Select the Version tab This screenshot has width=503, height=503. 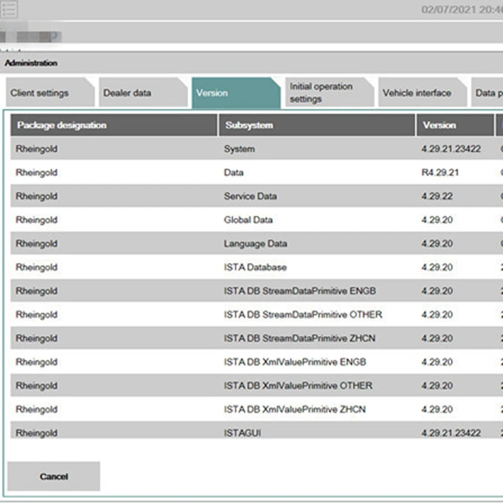(x=236, y=92)
